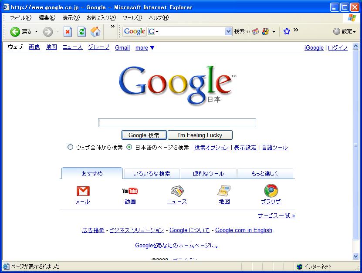Open the 編集(E) menu
Image resolution: width=362 pixels, height=273 pixels.
(47, 18)
